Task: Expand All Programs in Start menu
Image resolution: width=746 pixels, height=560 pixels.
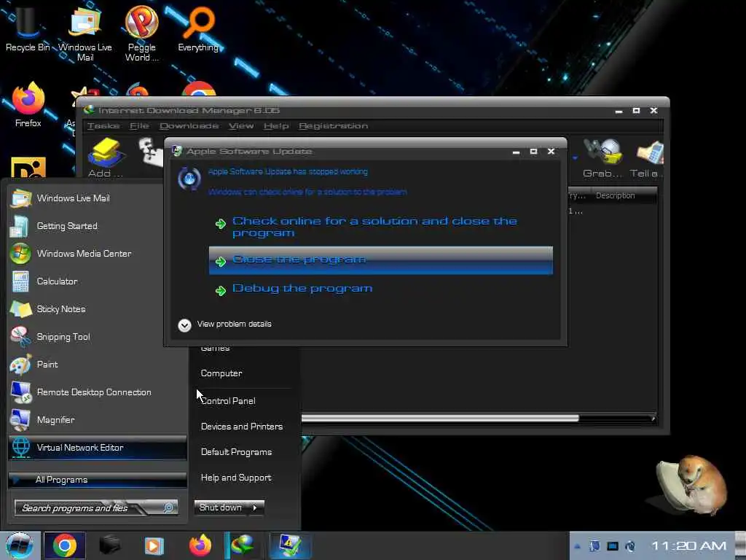Action: 98,480
